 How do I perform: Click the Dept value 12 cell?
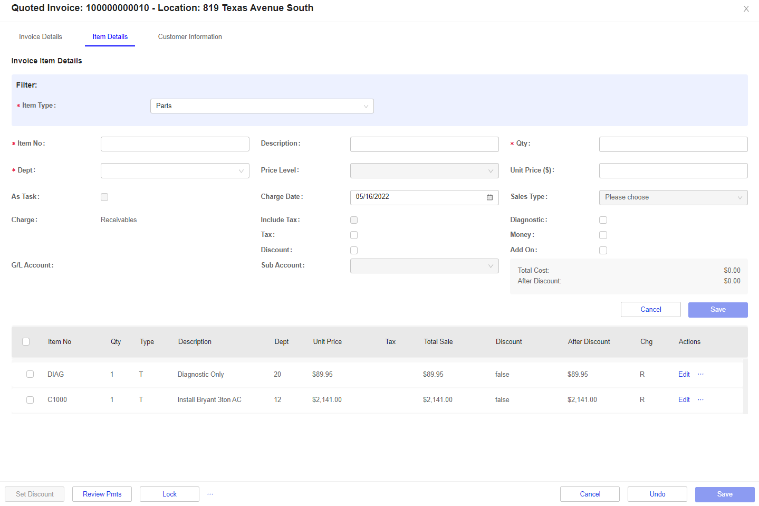pyautogui.click(x=277, y=399)
